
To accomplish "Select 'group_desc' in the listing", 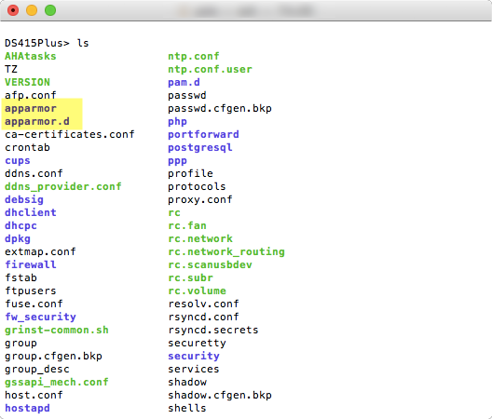I will pyautogui.click(x=37, y=369).
